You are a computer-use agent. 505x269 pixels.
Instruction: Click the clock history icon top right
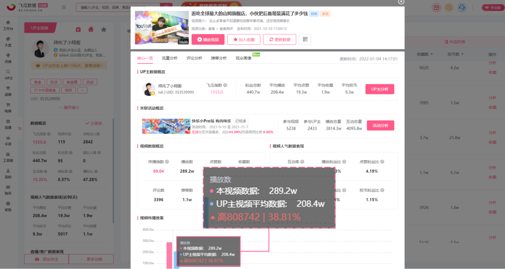pyautogui.click(x=449, y=7)
